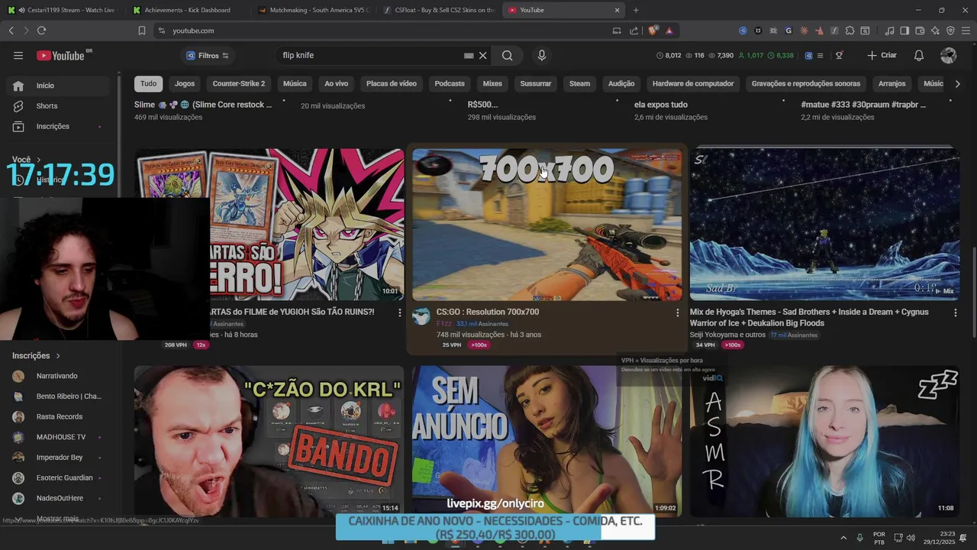This screenshot has height=550, width=977.
Task: Open the share page icon
Action: pyautogui.click(x=634, y=31)
